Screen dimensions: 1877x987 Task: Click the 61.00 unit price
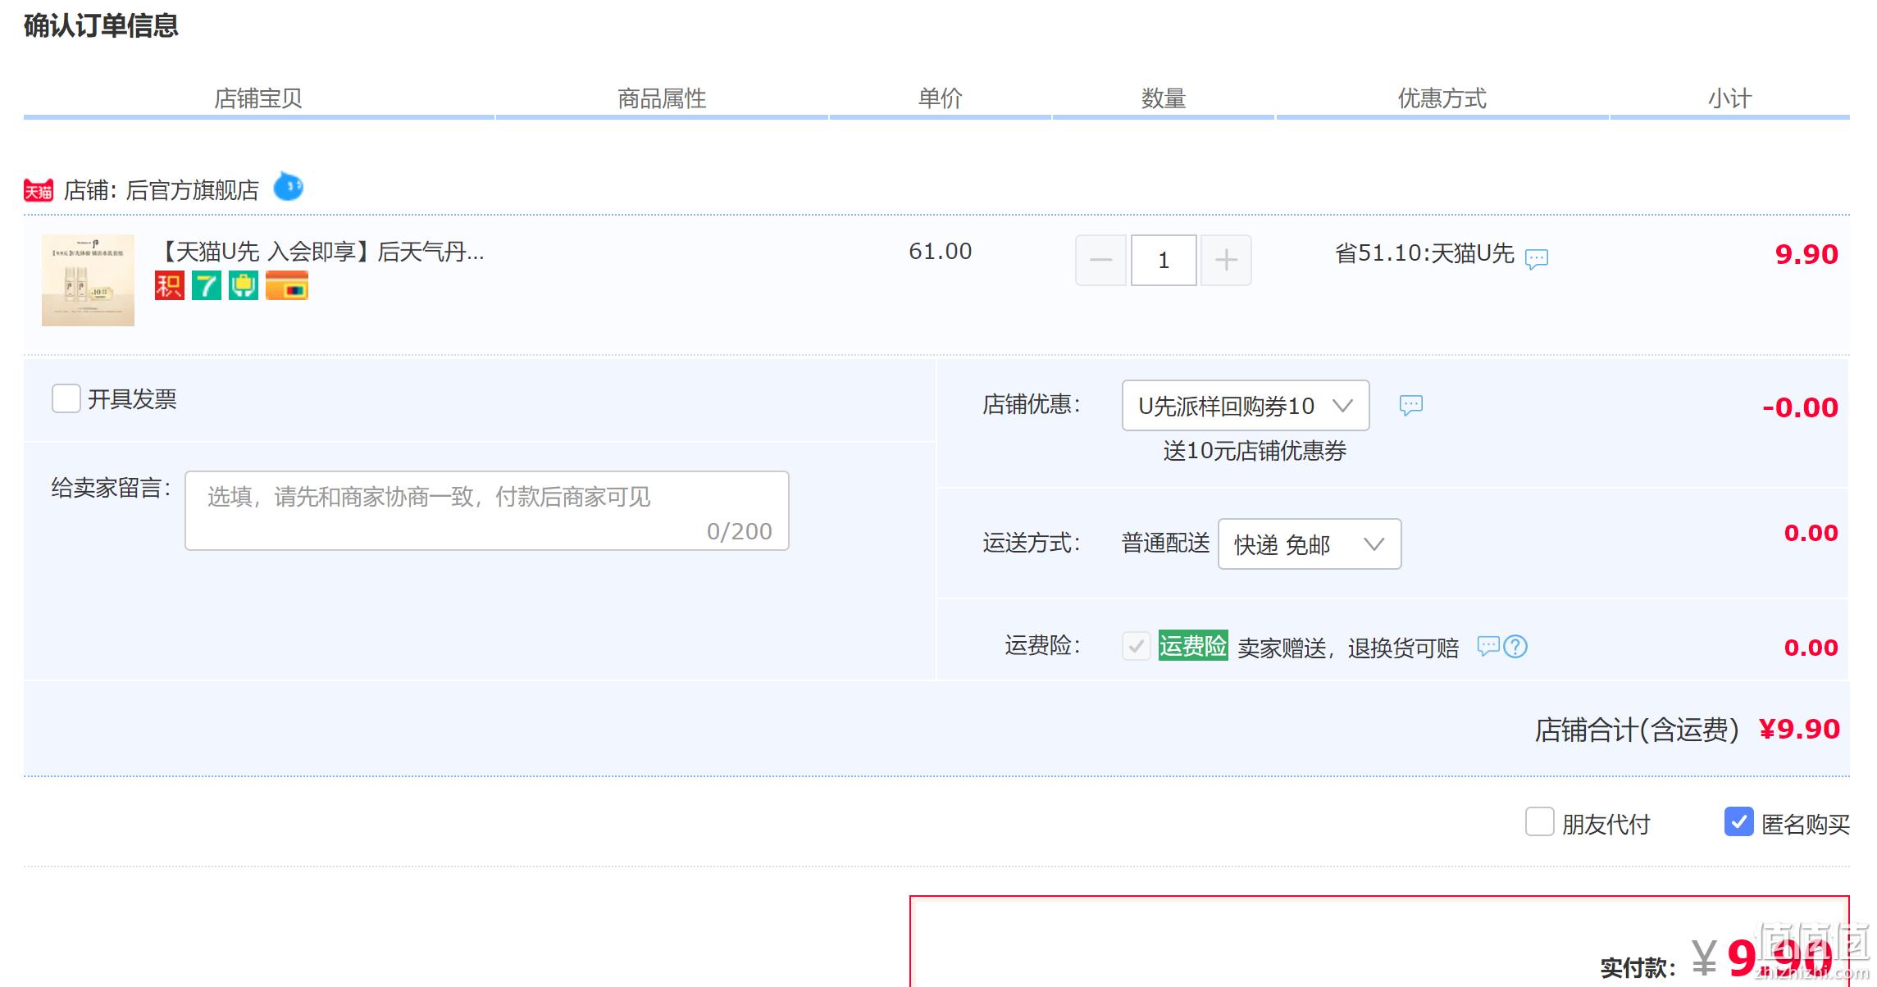point(940,252)
